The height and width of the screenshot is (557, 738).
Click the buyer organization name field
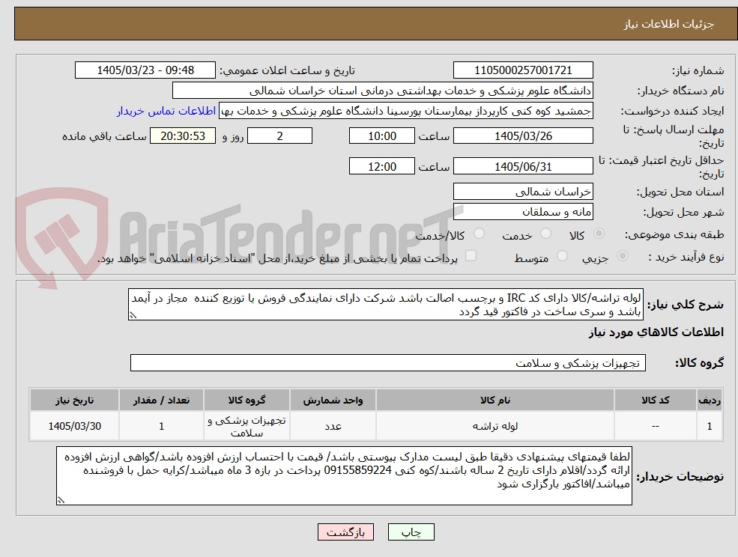383,91
